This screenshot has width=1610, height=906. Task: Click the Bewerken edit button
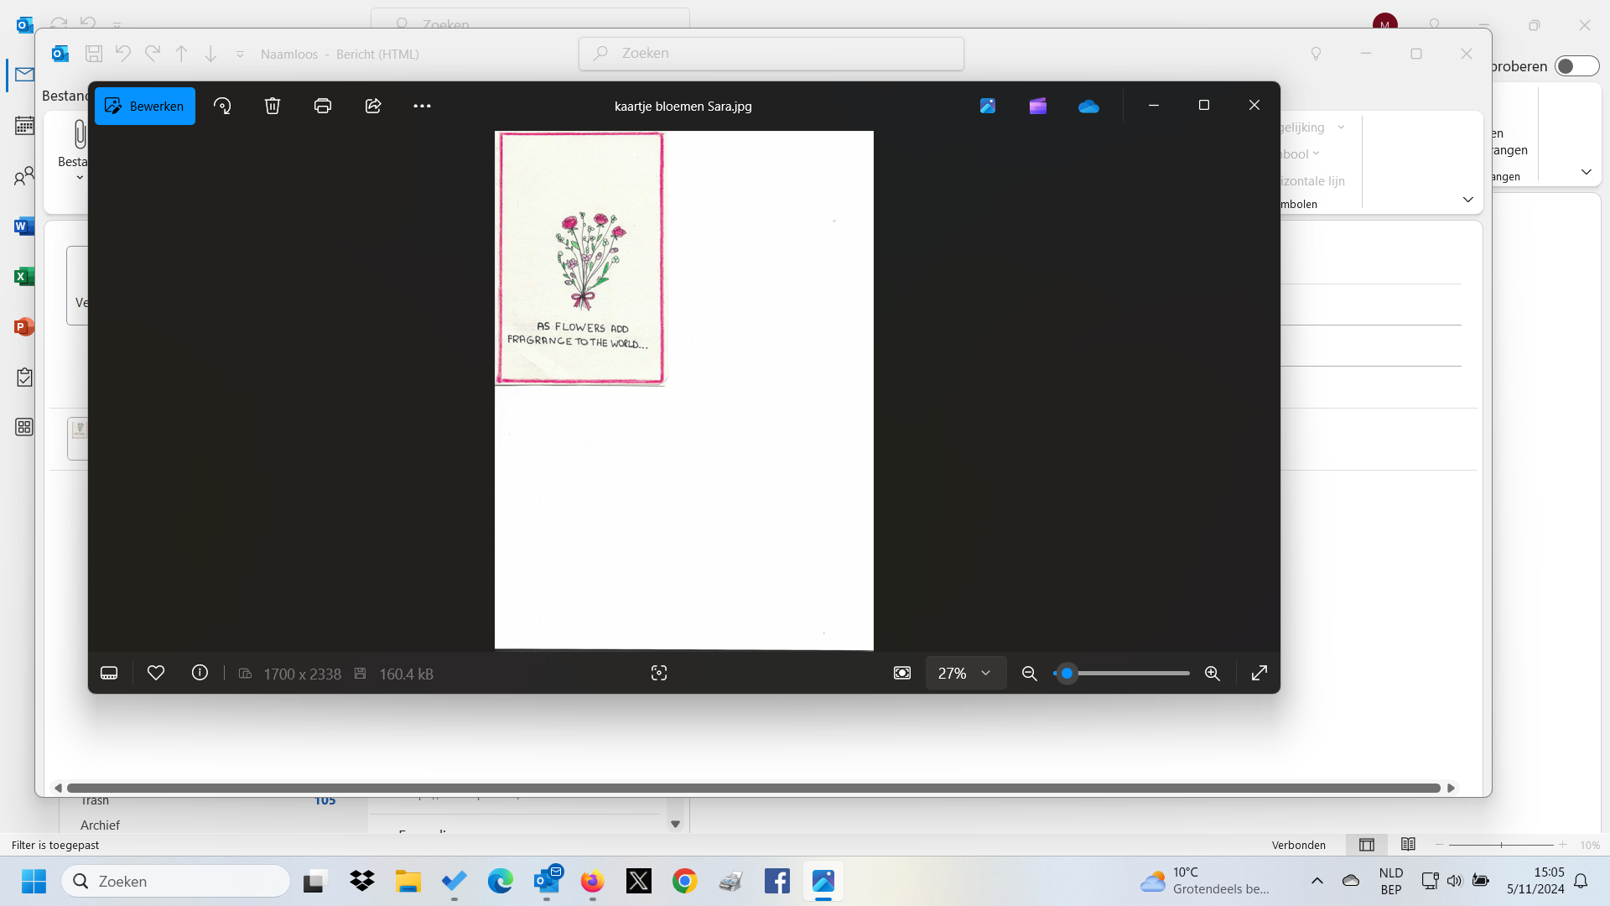coord(145,107)
